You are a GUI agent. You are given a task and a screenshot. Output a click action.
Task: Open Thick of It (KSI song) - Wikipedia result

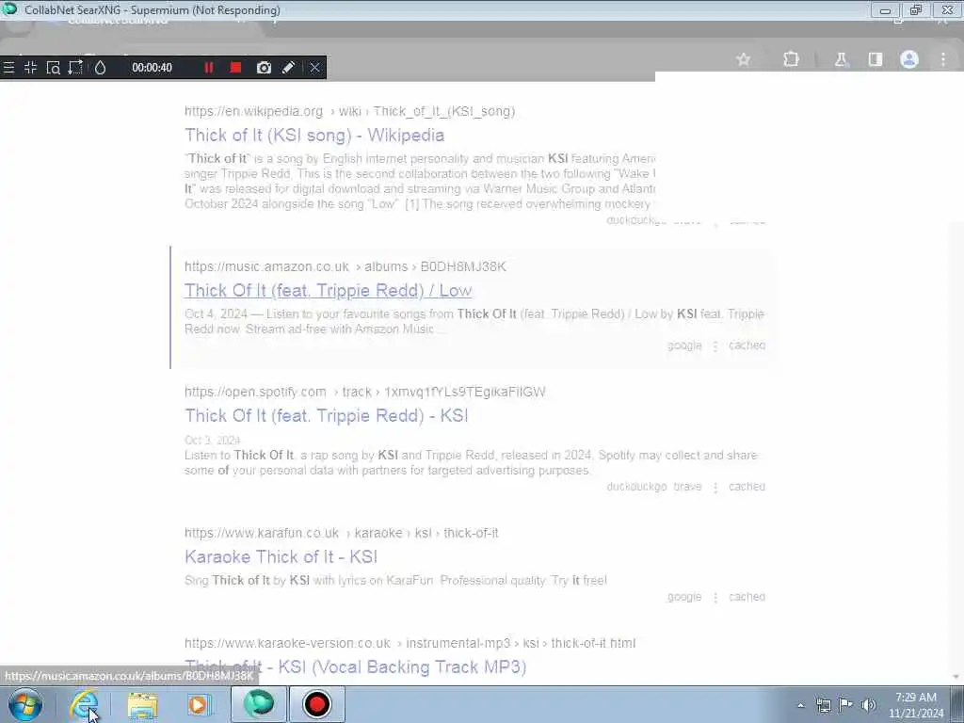coord(314,136)
